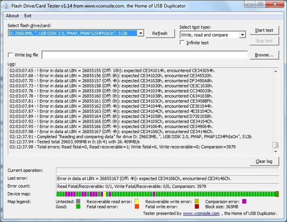Click the Recoverable read error yellow swatch
The height and width of the screenshot is (222, 287).
coord(137,201)
